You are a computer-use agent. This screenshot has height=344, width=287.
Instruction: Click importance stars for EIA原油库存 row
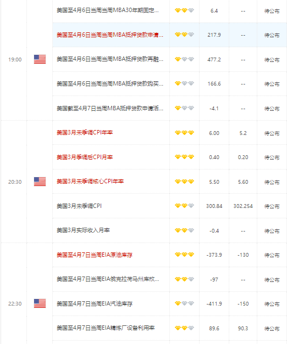184,255
